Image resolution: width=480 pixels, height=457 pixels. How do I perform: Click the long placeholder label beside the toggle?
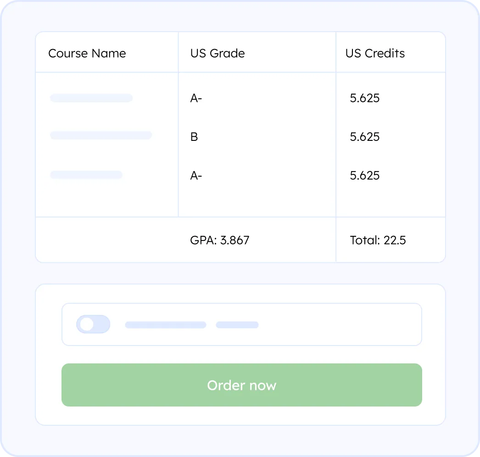[165, 325]
